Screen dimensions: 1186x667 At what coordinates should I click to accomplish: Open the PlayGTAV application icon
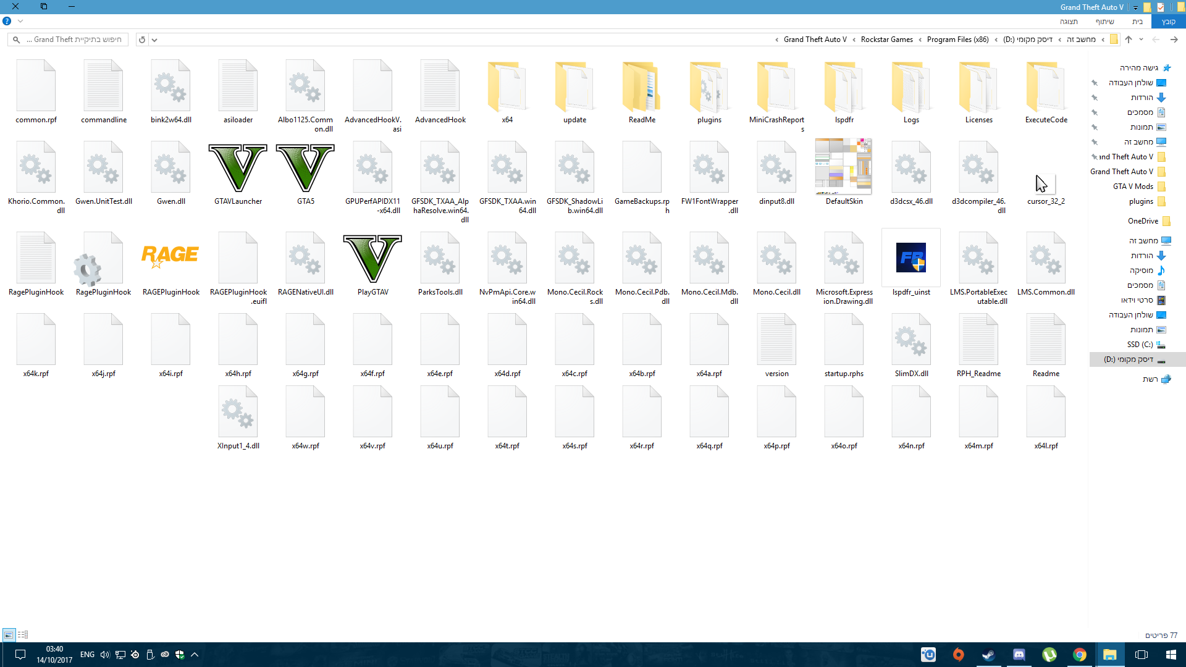coord(372,259)
